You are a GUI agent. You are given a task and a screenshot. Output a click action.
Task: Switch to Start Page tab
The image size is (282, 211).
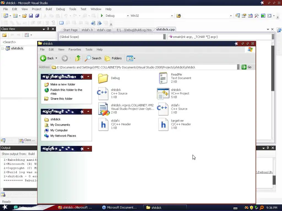[70, 30]
